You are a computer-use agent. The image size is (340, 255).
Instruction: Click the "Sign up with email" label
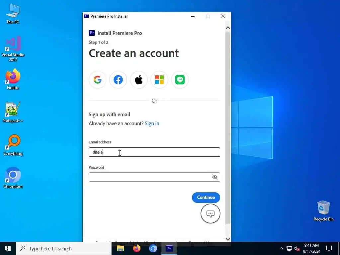click(x=109, y=115)
